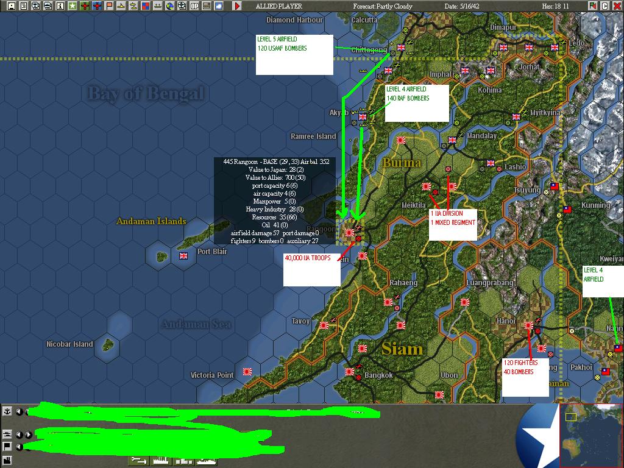
Task: Open the info 'i' icon in toolbar
Action: pyautogui.click(x=60, y=6)
